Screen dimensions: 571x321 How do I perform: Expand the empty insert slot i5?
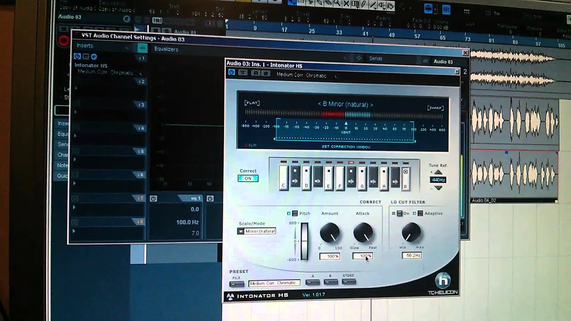point(74,159)
